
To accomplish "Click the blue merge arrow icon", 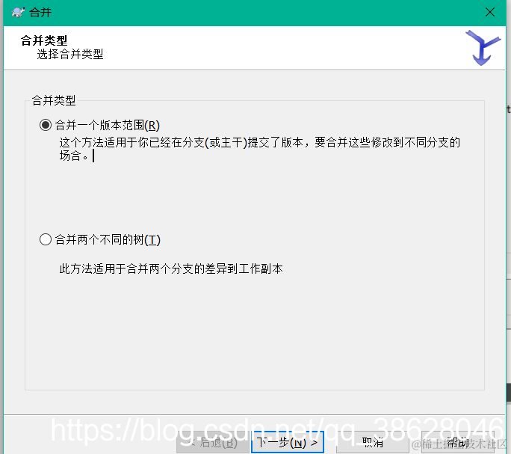I will [x=483, y=48].
